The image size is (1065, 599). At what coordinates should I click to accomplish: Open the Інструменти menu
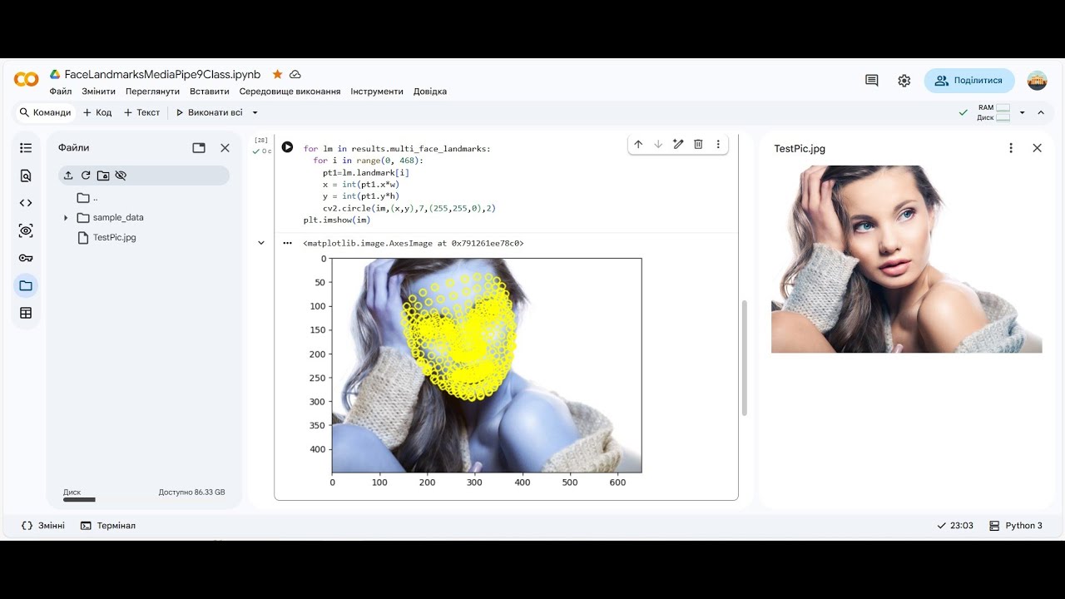[x=377, y=92]
